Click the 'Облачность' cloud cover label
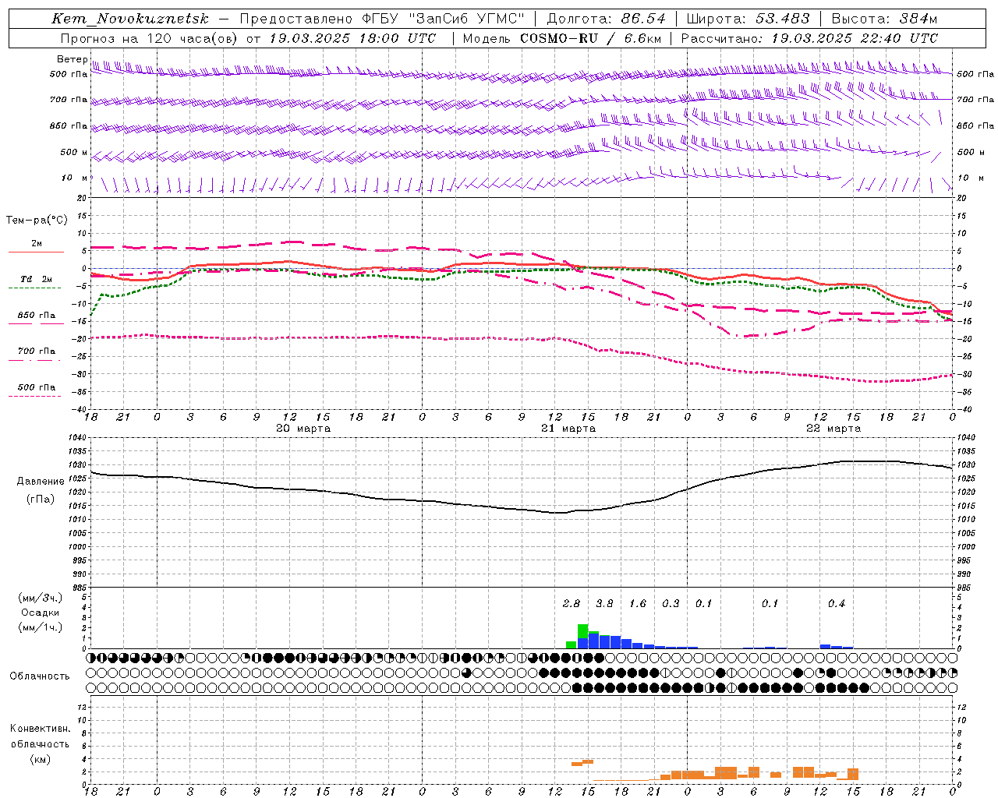 [x=40, y=676]
